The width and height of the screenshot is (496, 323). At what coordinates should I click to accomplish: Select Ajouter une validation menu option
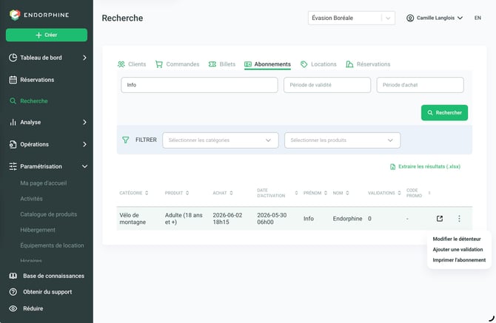point(458,249)
